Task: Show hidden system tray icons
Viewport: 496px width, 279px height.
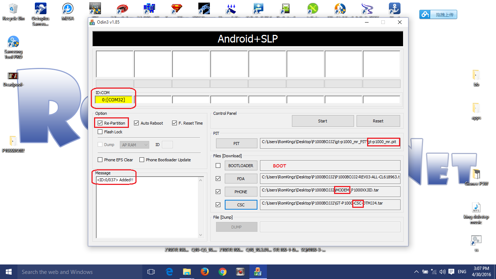Action: (416, 272)
